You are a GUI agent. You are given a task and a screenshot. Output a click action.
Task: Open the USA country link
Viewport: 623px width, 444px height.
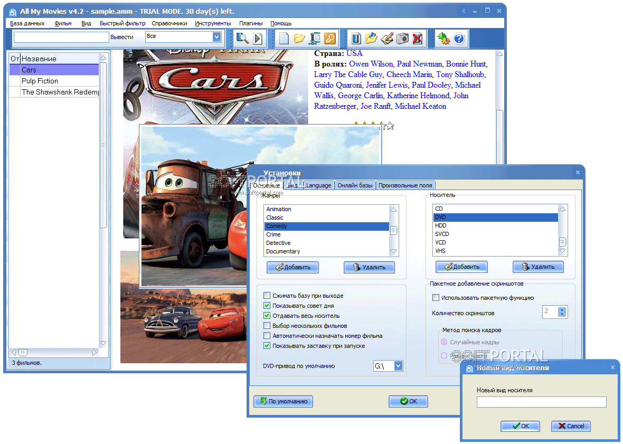click(x=354, y=53)
